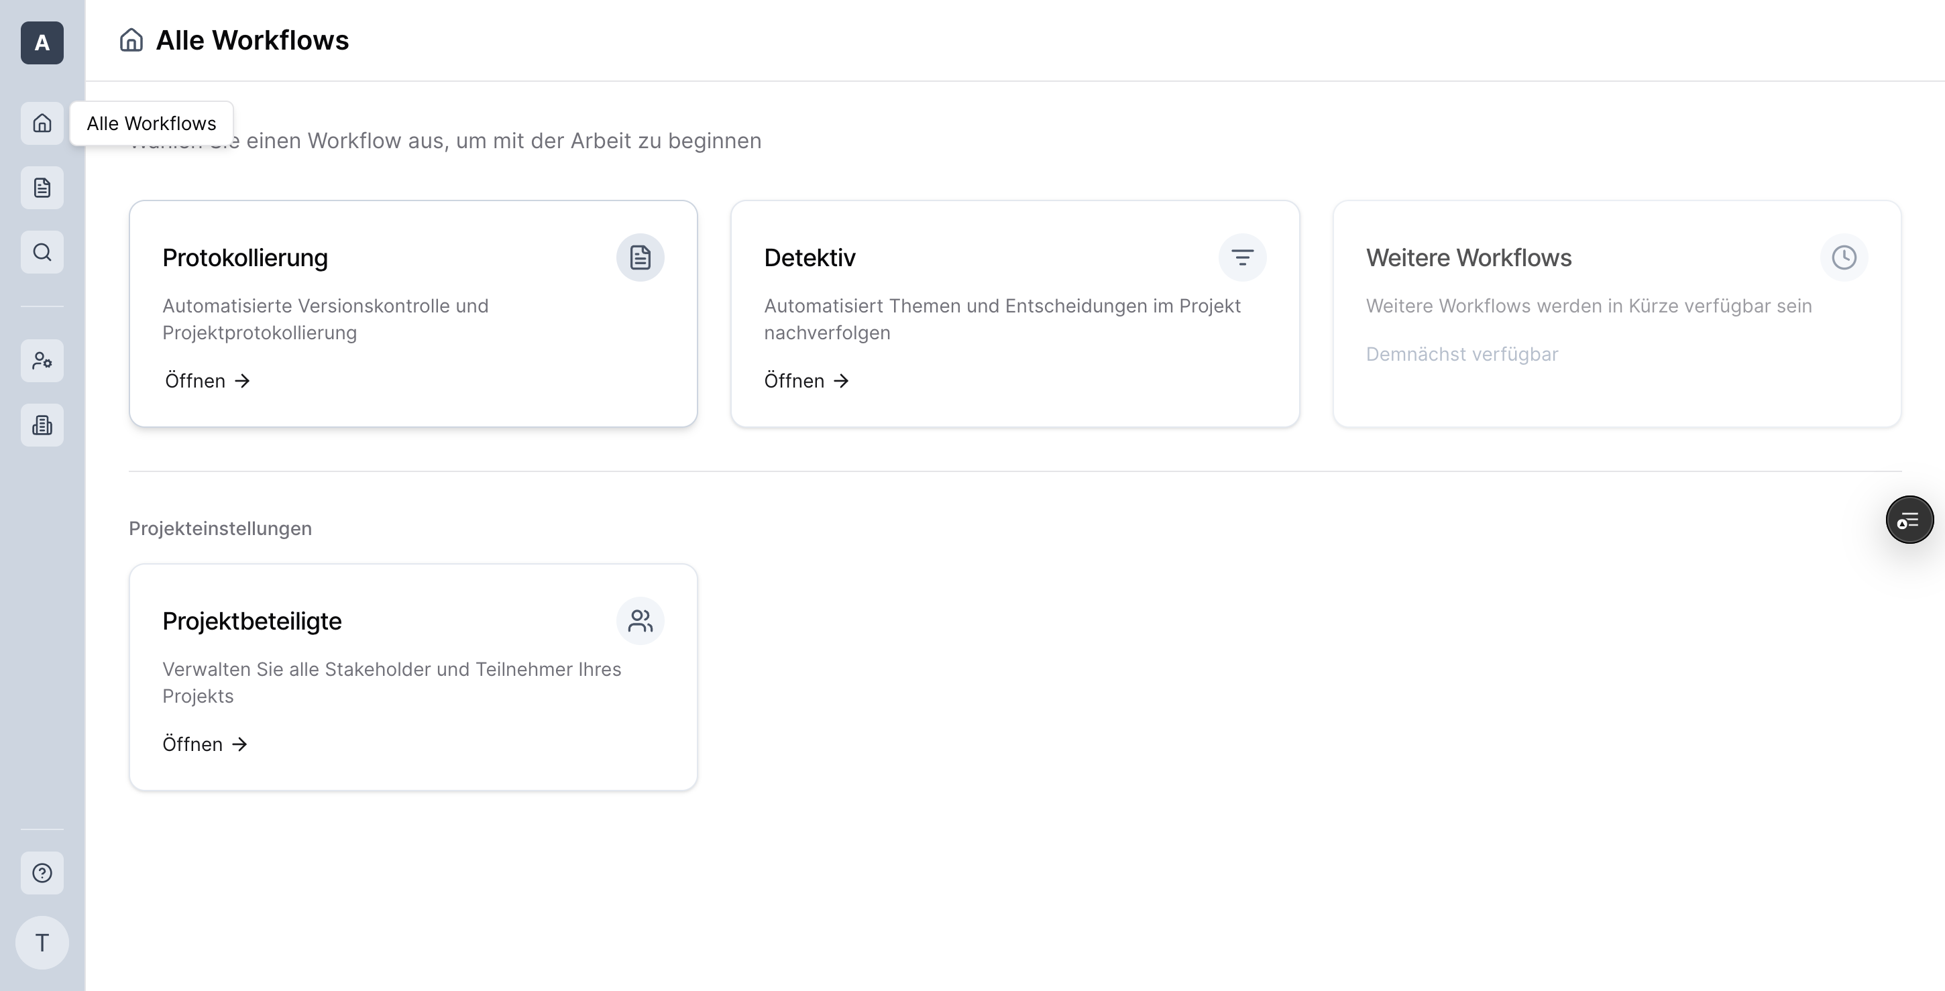
Task: Click the Detektiv card title
Action: pyautogui.click(x=810, y=258)
